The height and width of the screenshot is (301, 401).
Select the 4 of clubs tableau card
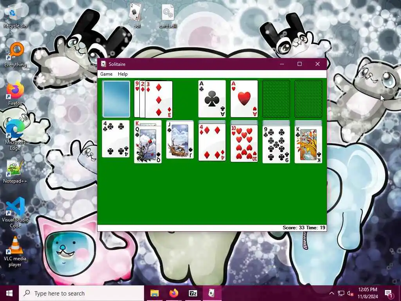(x=116, y=139)
